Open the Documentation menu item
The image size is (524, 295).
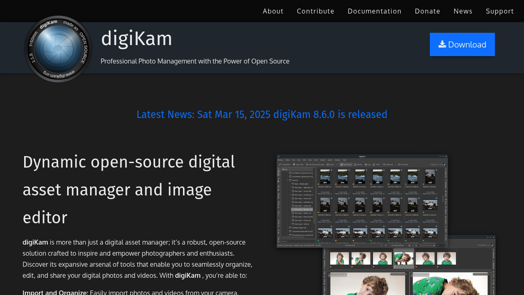click(x=375, y=11)
